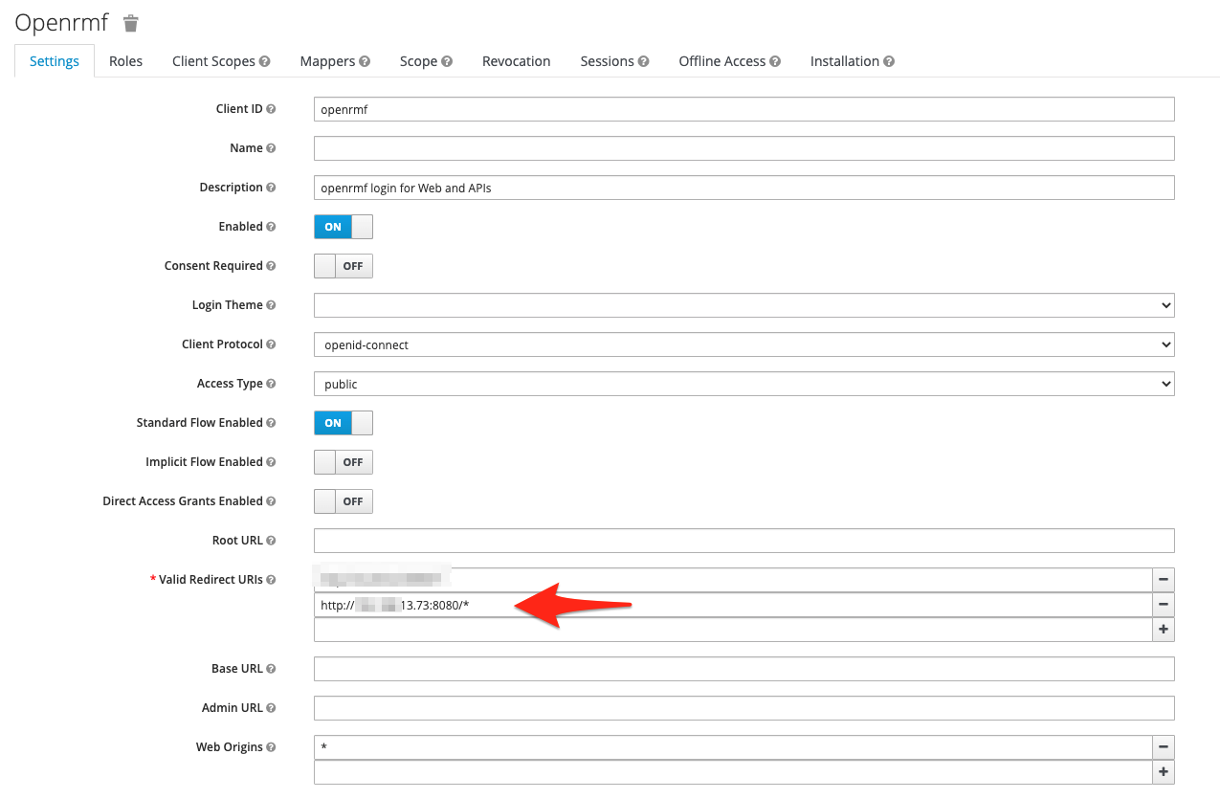Click the delete trash icon beside Openrmf

coord(129,23)
